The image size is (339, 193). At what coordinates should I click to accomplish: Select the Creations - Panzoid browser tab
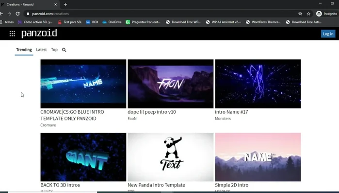(x=30, y=4)
